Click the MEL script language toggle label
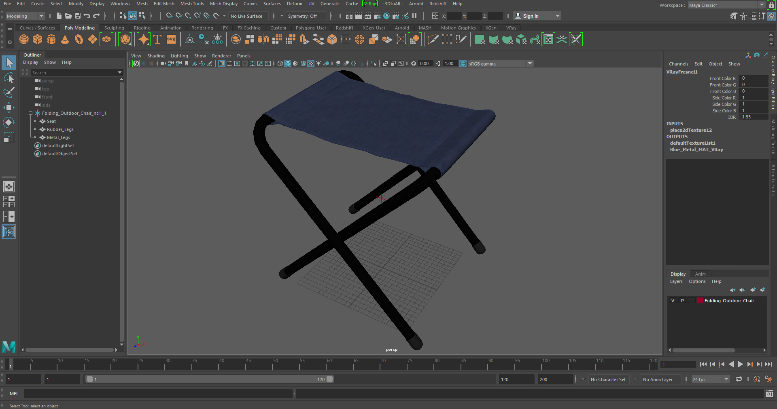The height and width of the screenshot is (409, 777). pyautogui.click(x=14, y=394)
